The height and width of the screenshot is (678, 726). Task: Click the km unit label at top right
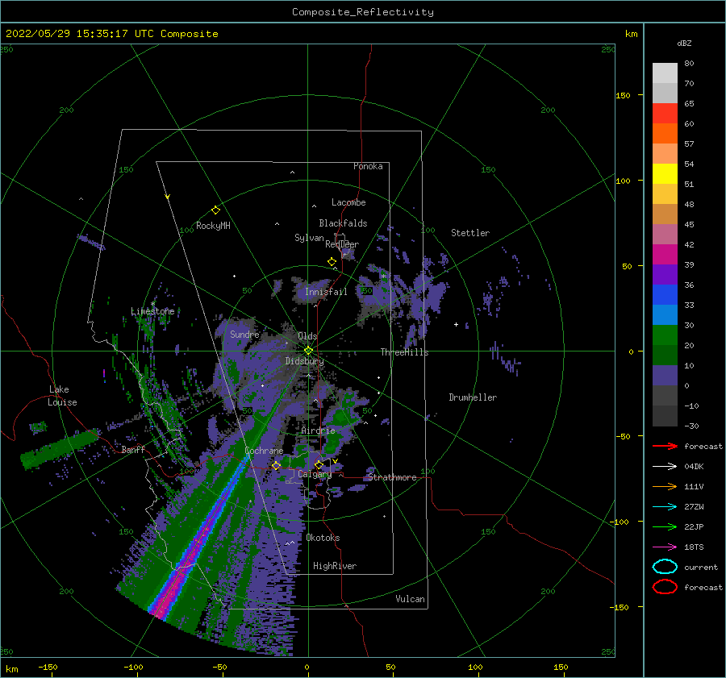631,34
